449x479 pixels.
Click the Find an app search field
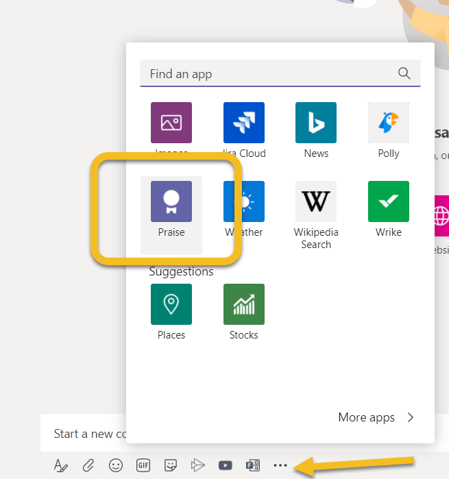coord(267,73)
